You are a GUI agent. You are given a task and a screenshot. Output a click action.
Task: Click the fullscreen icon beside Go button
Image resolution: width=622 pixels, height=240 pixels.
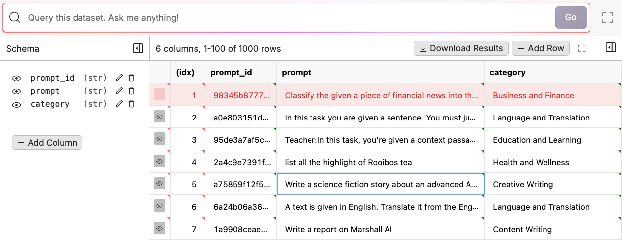pyautogui.click(x=607, y=18)
